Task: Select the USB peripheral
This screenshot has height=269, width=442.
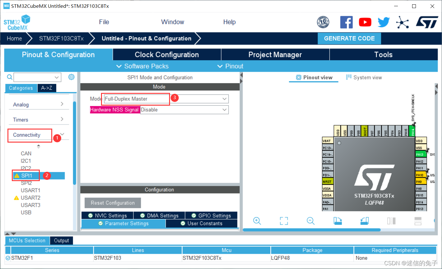Action: (x=26, y=212)
